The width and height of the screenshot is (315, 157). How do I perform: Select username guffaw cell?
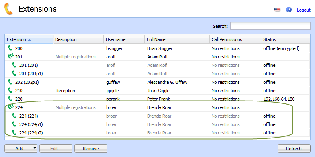pos(113,82)
